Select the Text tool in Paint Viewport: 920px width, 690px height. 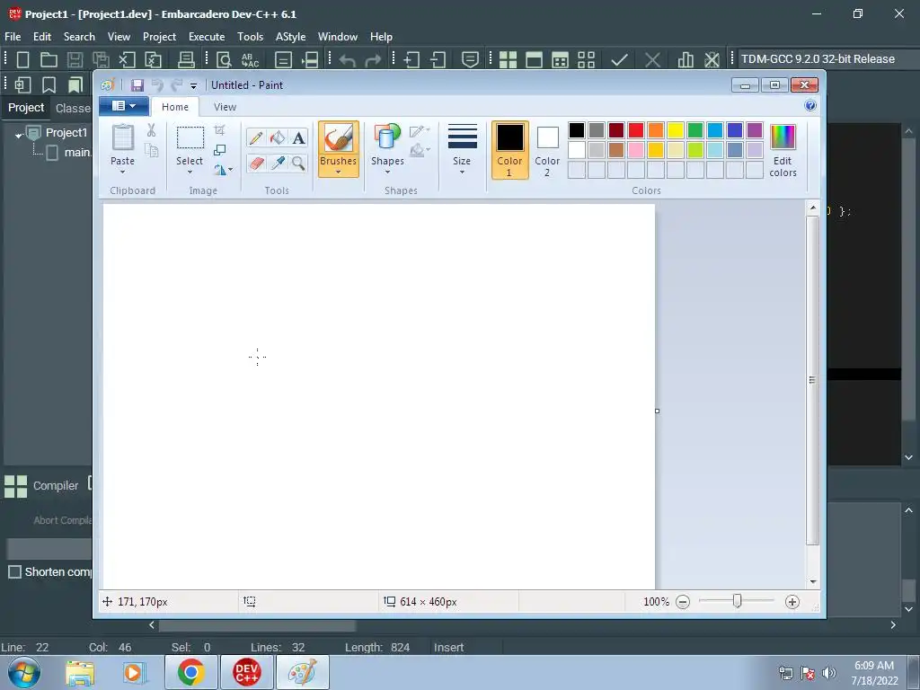point(298,137)
